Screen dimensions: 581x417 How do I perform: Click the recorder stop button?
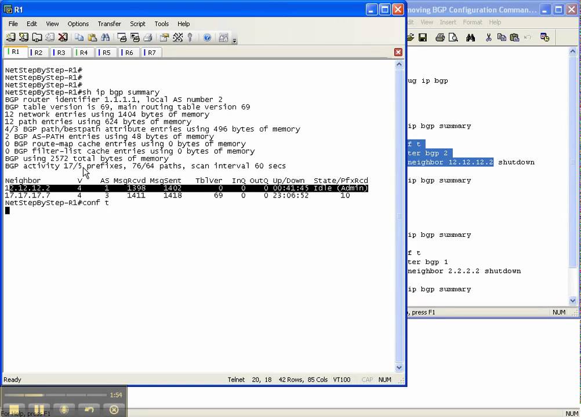[14, 409]
